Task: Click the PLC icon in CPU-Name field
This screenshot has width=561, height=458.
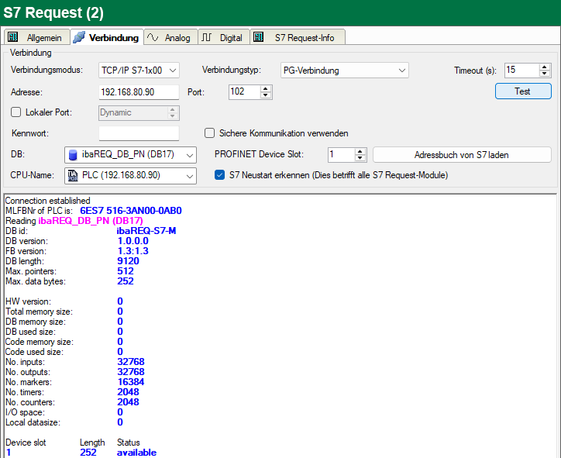Action: 73,175
